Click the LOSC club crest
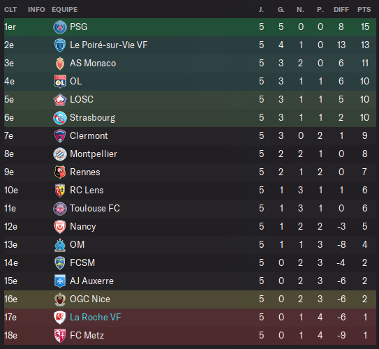379x349 pixels. (60, 100)
